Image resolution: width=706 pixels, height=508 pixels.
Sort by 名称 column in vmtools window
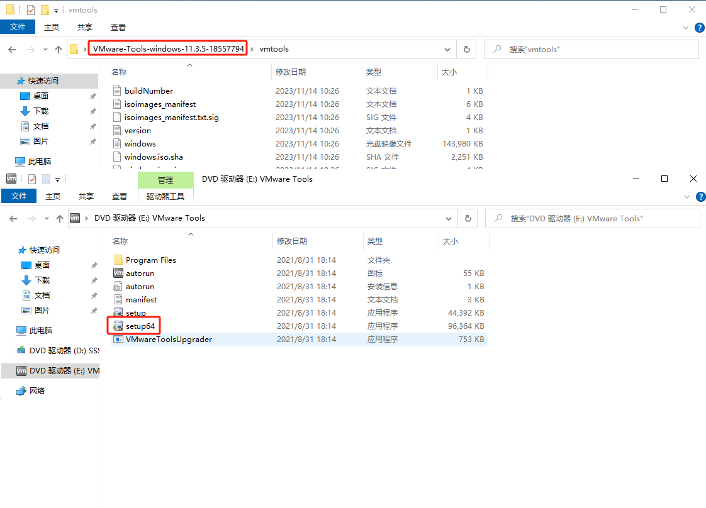point(119,72)
